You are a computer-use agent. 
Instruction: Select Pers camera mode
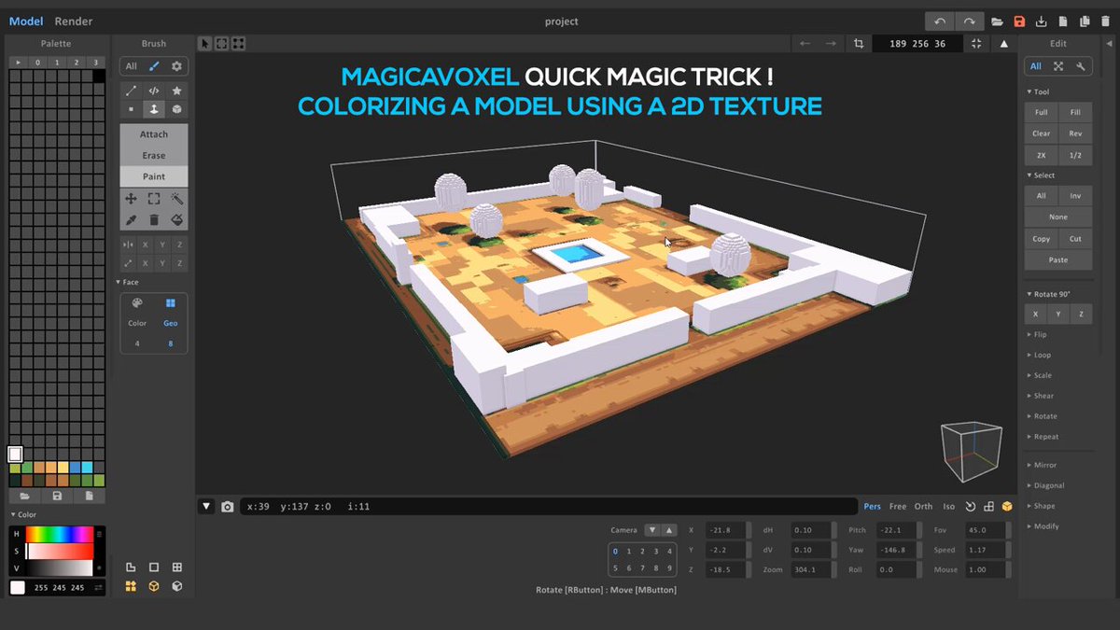(x=872, y=507)
